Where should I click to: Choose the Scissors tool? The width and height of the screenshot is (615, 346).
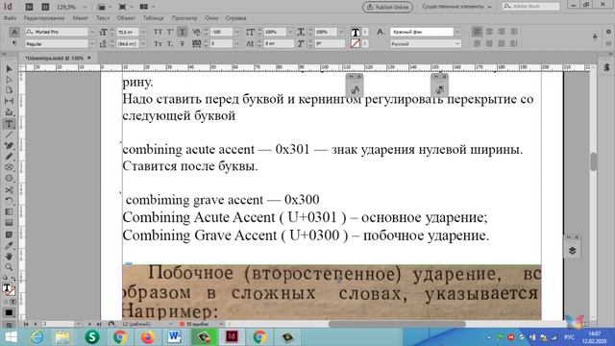tap(9, 190)
